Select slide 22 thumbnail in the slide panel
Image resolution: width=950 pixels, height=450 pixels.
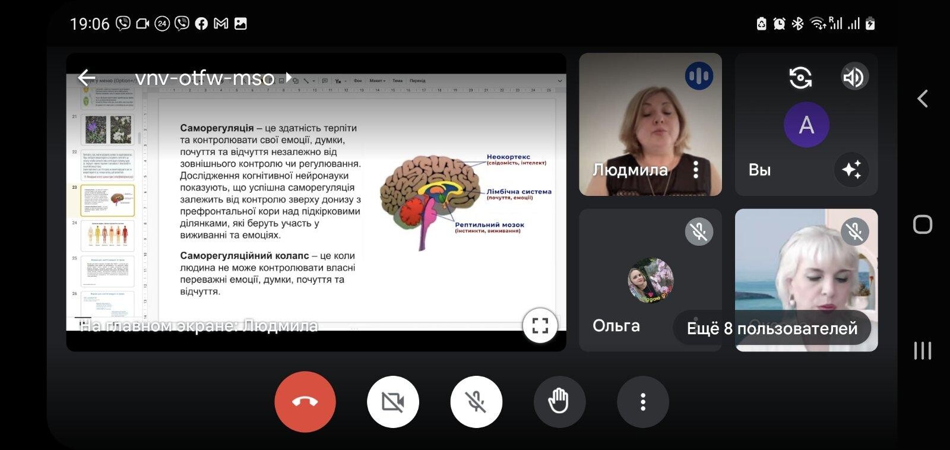point(107,165)
